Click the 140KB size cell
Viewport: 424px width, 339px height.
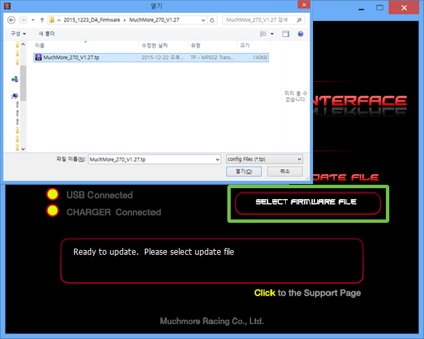click(x=259, y=58)
